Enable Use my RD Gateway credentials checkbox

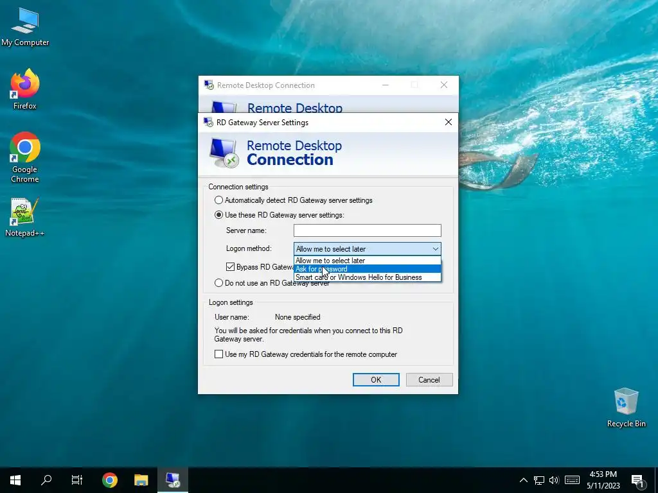pyautogui.click(x=218, y=354)
